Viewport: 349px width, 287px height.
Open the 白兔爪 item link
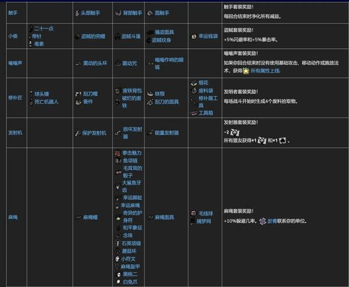[x=131, y=282]
